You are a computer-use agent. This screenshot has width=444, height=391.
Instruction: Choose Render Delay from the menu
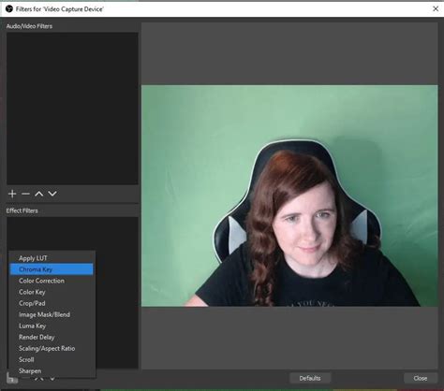[52, 337]
